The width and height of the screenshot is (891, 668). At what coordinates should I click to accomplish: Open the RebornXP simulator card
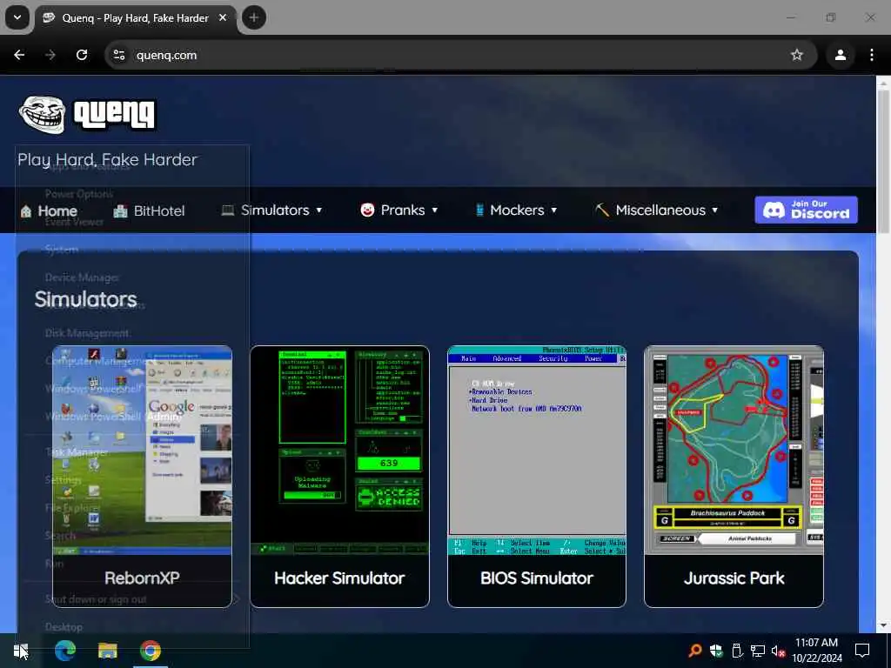[x=142, y=477]
